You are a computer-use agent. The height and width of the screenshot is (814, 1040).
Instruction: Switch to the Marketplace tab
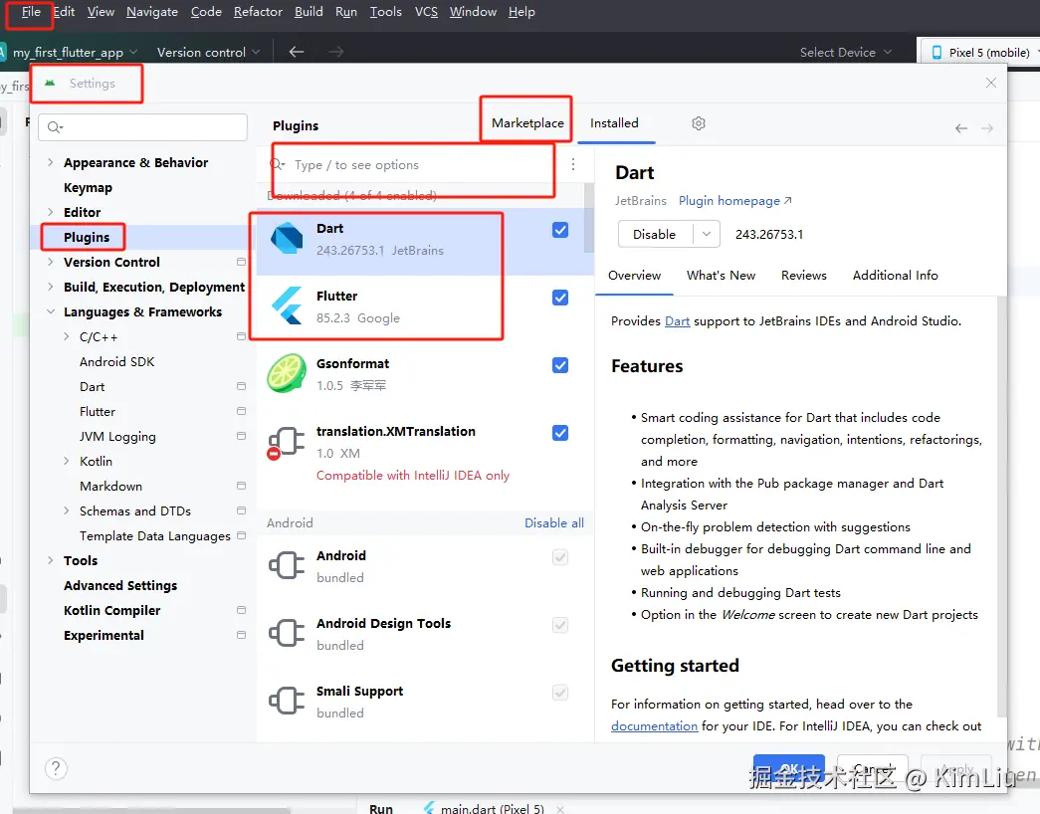click(527, 122)
